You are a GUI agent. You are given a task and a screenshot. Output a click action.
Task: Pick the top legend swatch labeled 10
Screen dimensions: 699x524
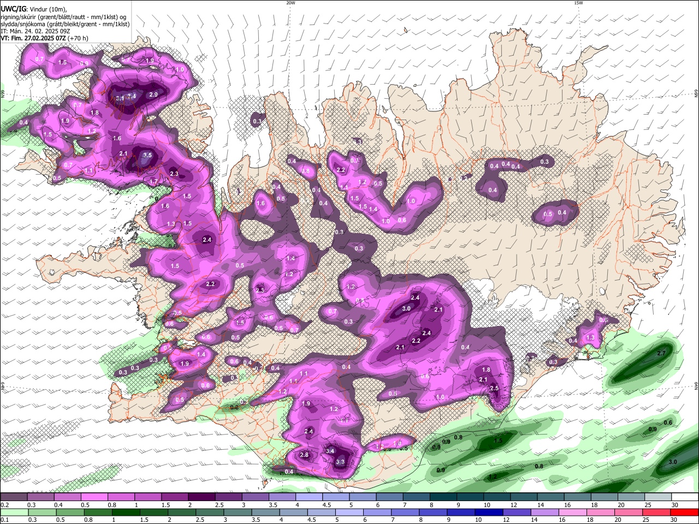click(497, 497)
